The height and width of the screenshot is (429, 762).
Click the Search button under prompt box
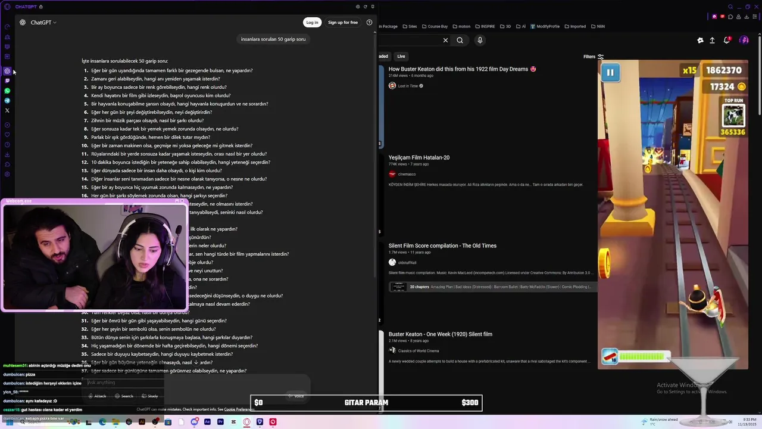click(x=124, y=396)
